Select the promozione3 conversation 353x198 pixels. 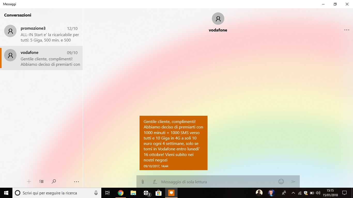click(41, 34)
